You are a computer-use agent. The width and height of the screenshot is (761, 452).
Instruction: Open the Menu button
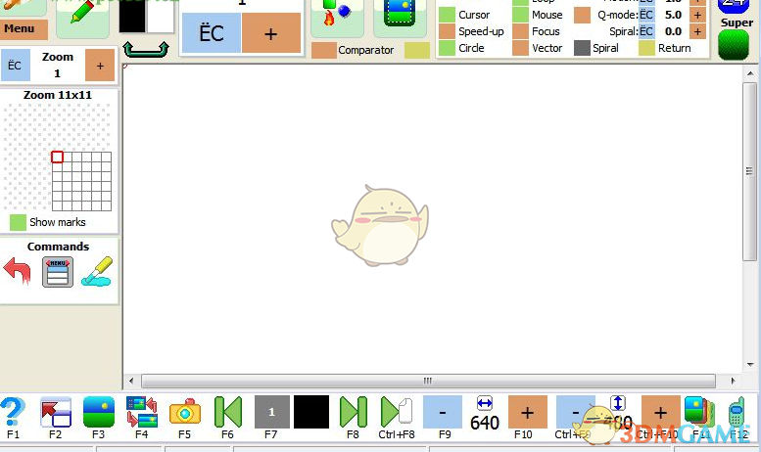24,29
